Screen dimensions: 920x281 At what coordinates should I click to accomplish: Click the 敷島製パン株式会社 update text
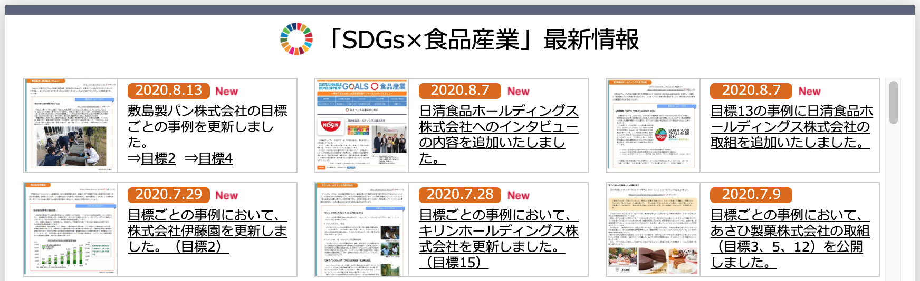point(207,127)
